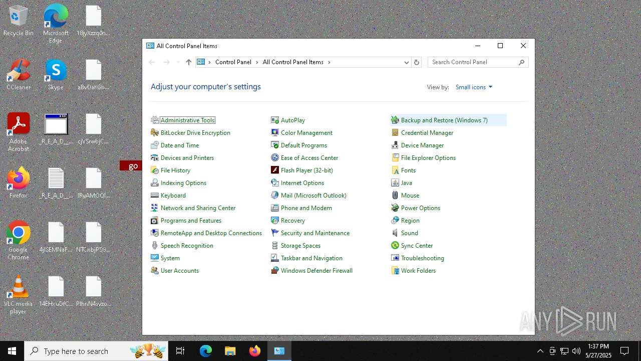Open the Indexing Options icon
The image size is (641, 361).
click(155, 183)
